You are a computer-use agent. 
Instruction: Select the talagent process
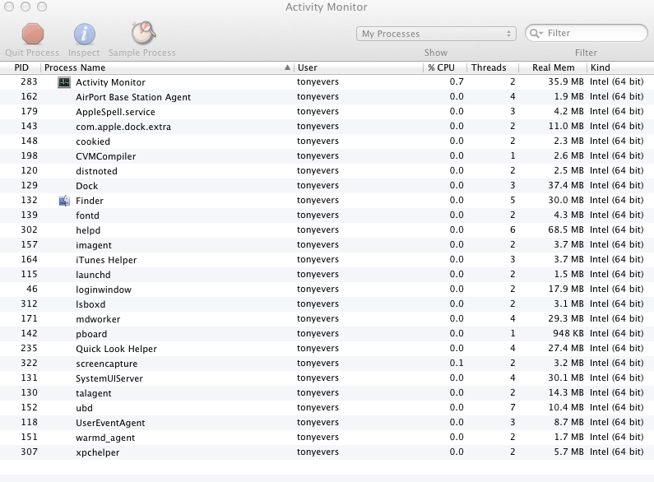click(327, 393)
